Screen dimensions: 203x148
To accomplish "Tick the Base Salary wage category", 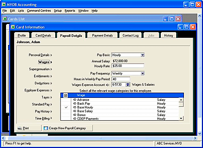I will (66, 111).
